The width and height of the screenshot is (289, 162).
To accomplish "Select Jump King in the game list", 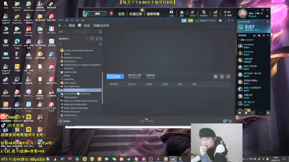I will [69, 79].
